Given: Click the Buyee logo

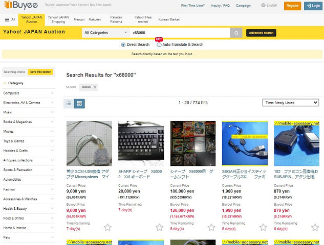Looking at the screenshot, I should coord(21,5).
